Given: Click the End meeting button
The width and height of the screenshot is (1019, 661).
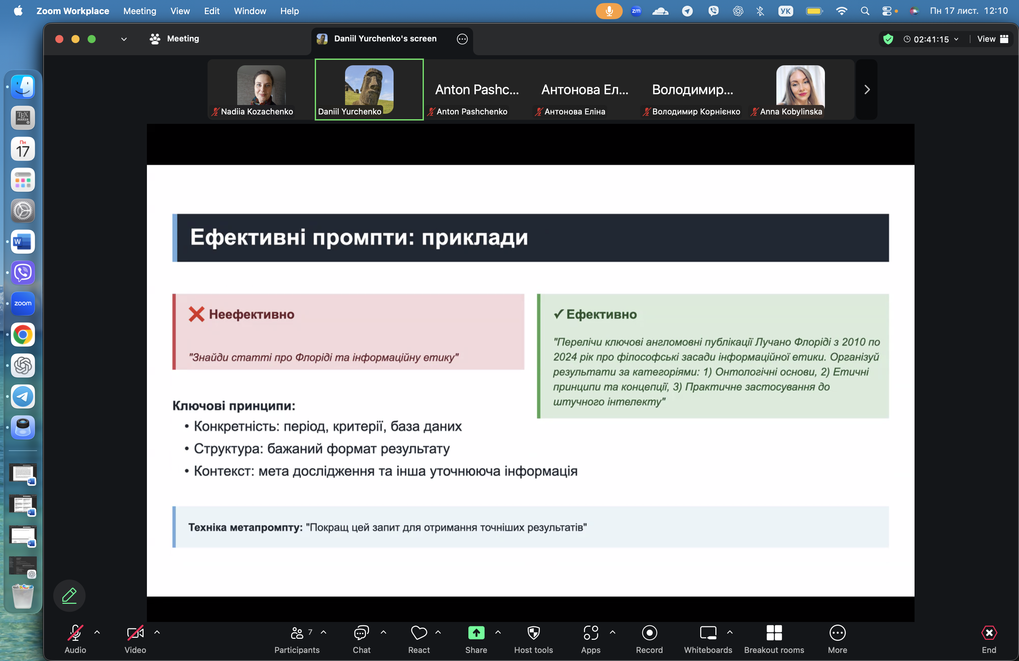Looking at the screenshot, I should [989, 633].
